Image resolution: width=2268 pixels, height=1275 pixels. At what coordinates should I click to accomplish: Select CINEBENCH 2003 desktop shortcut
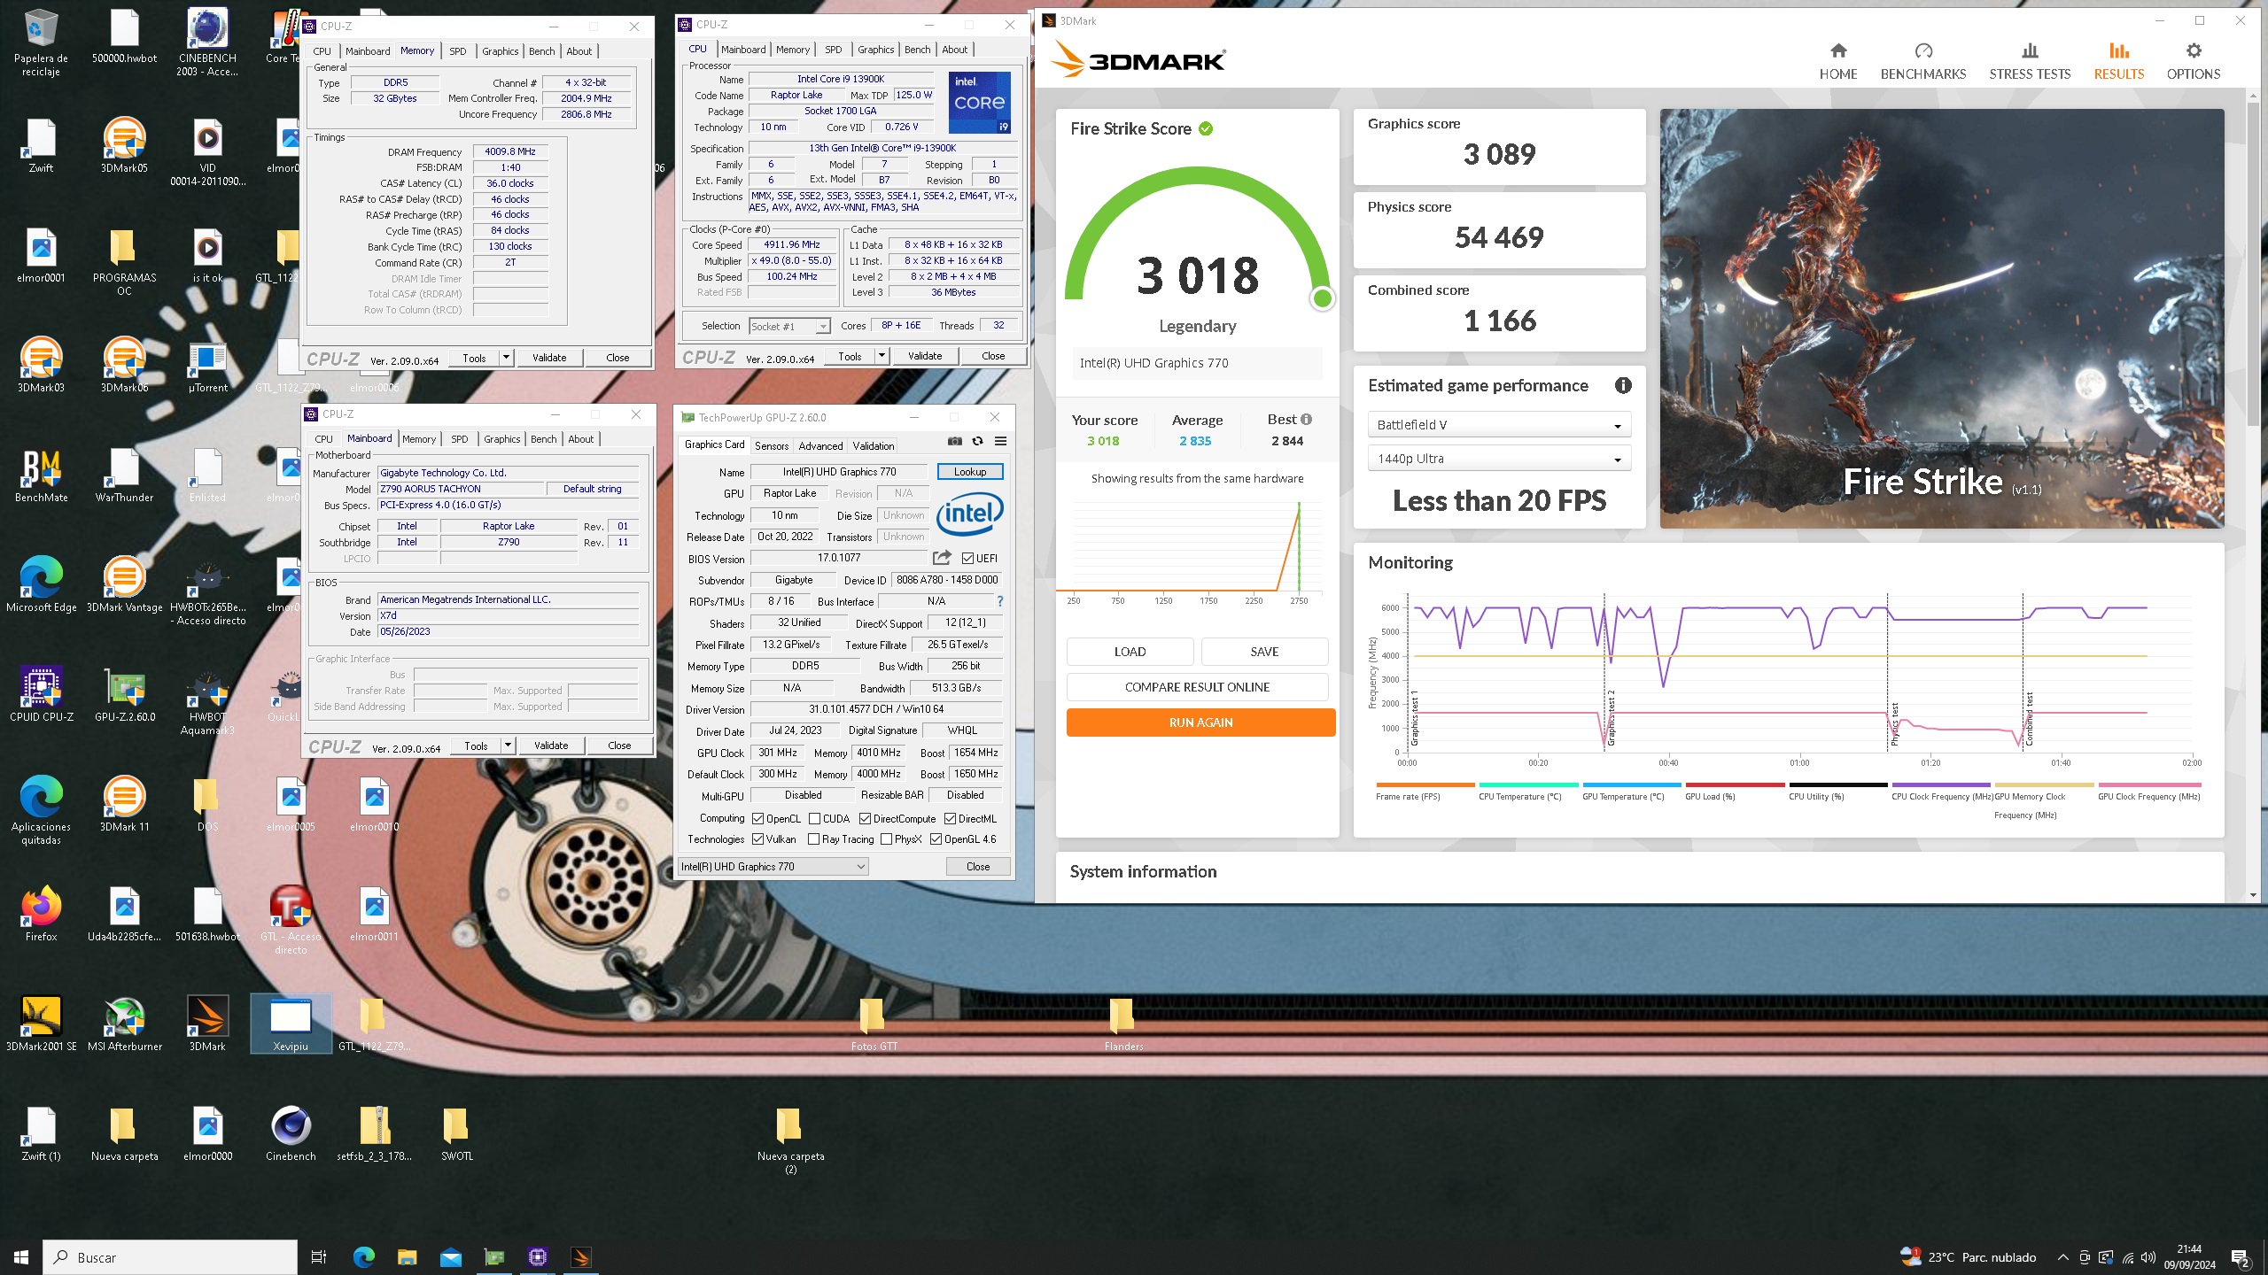coord(207,42)
